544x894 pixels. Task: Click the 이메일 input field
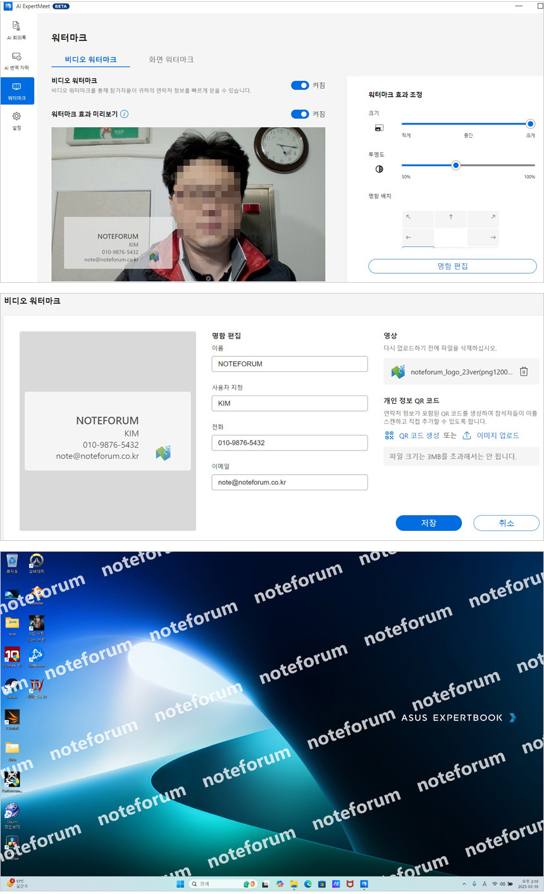289,482
